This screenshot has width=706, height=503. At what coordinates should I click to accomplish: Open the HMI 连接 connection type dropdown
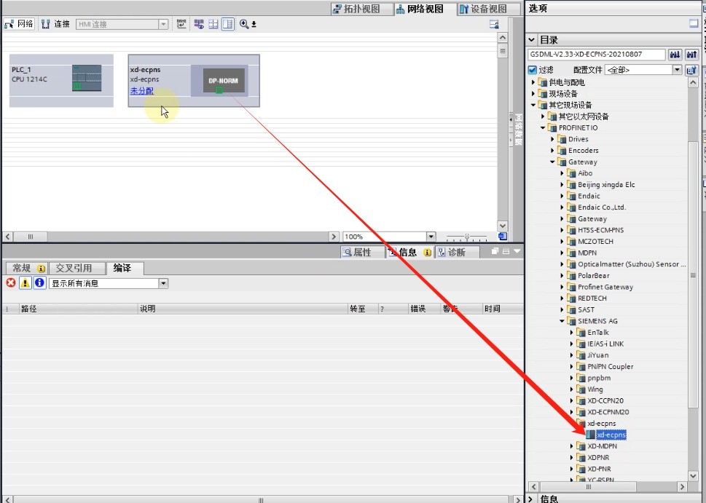[x=163, y=24]
